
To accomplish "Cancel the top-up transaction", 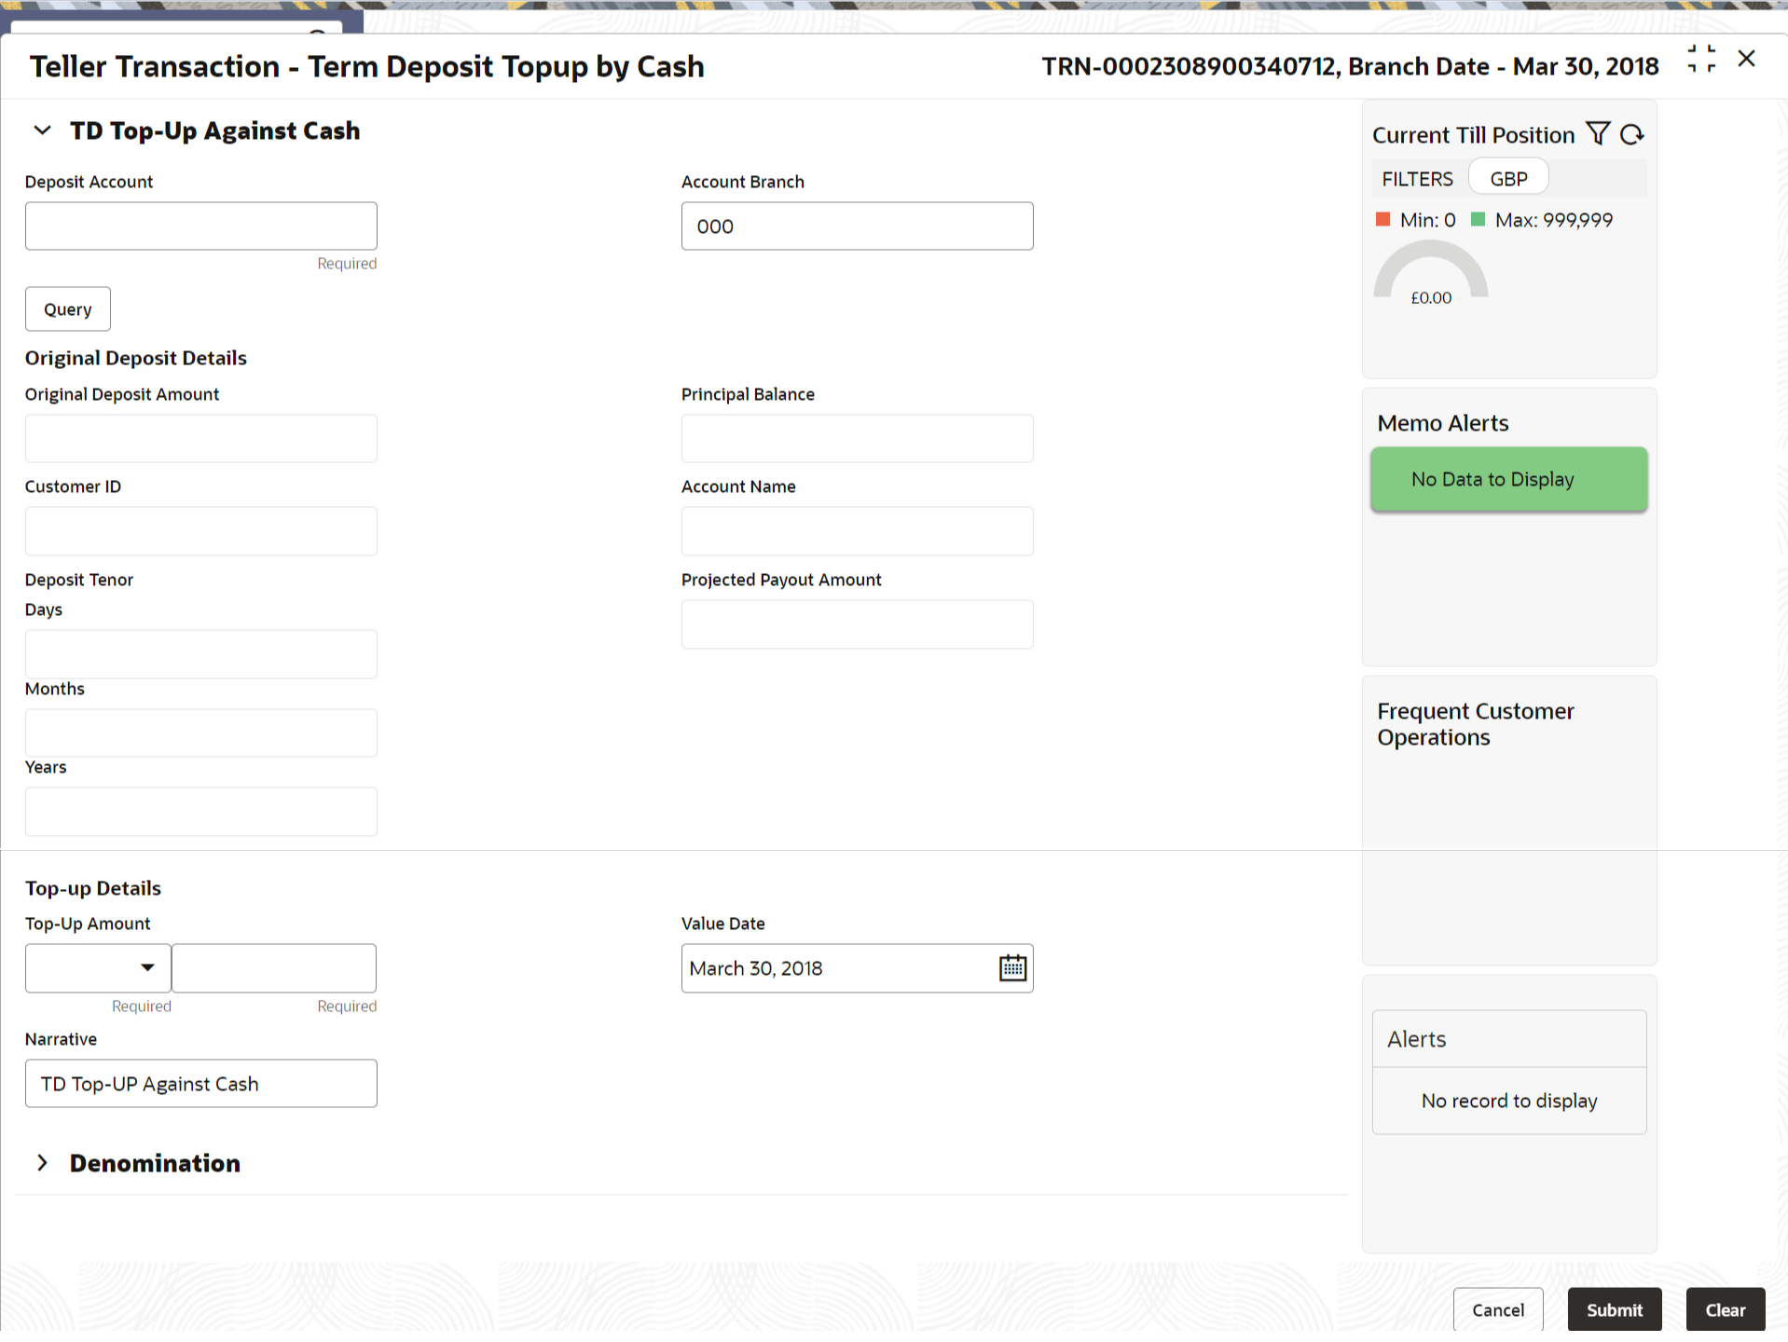I will [x=1497, y=1309].
